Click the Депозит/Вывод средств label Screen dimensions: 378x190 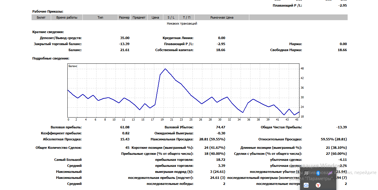point(61,38)
